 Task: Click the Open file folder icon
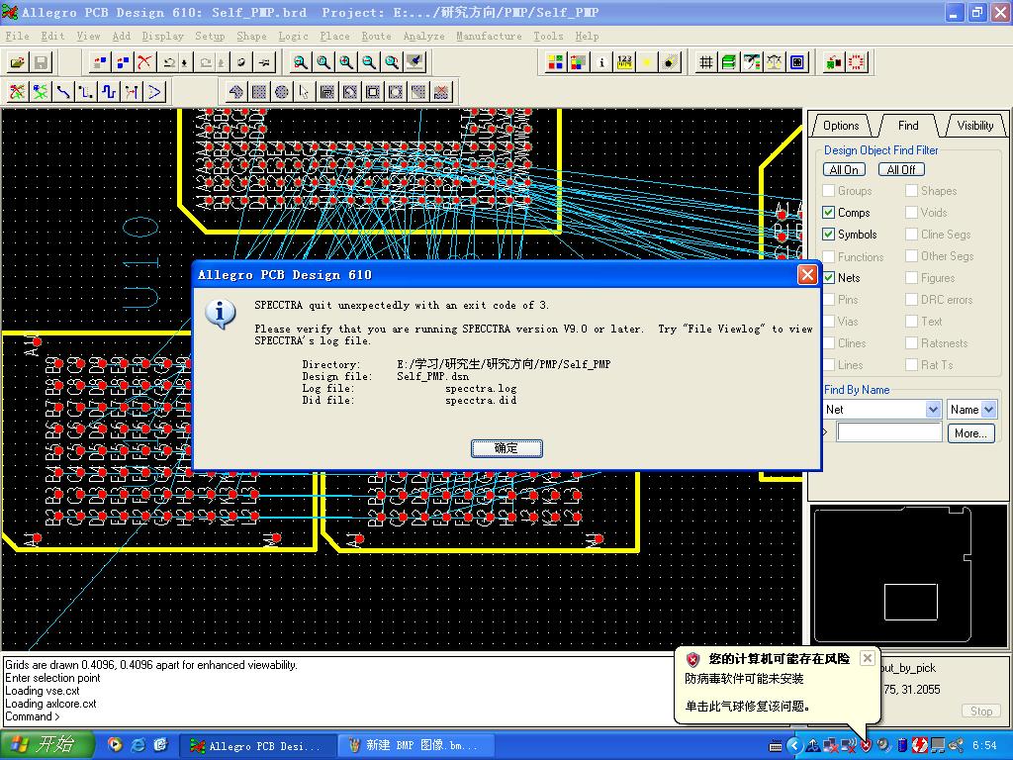pyautogui.click(x=17, y=62)
